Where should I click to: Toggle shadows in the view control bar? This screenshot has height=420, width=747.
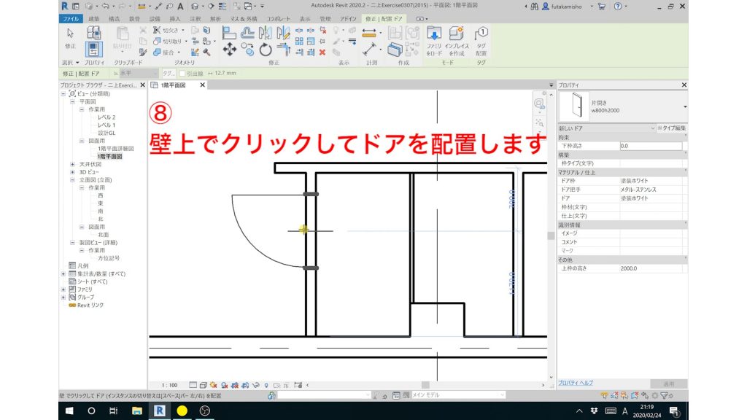224,384
